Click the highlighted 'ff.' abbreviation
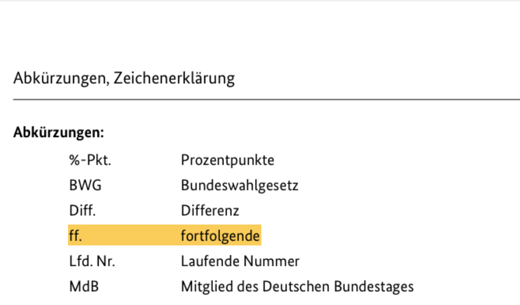This screenshot has width=520, height=305. coord(75,236)
